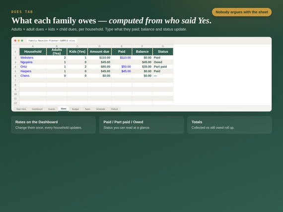The width and height of the screenshot is (283, 212).
Task: Click the $35.00 balance cell
Action: coord(142,67)
